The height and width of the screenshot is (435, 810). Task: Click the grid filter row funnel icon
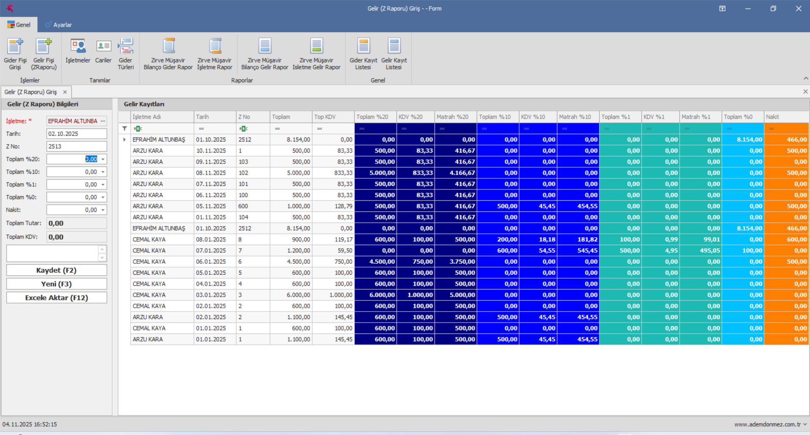tap(125, 129)
